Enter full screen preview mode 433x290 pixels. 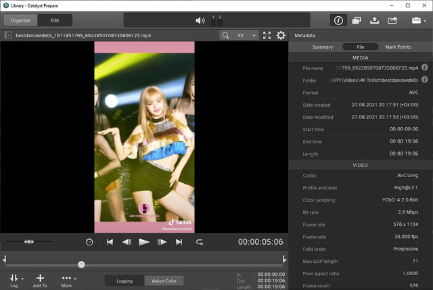point(267,35)
